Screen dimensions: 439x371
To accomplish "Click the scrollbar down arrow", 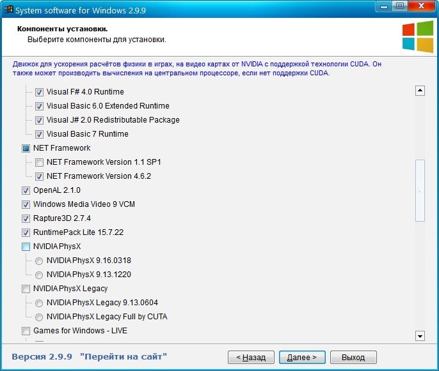I will tap(420, 336).
